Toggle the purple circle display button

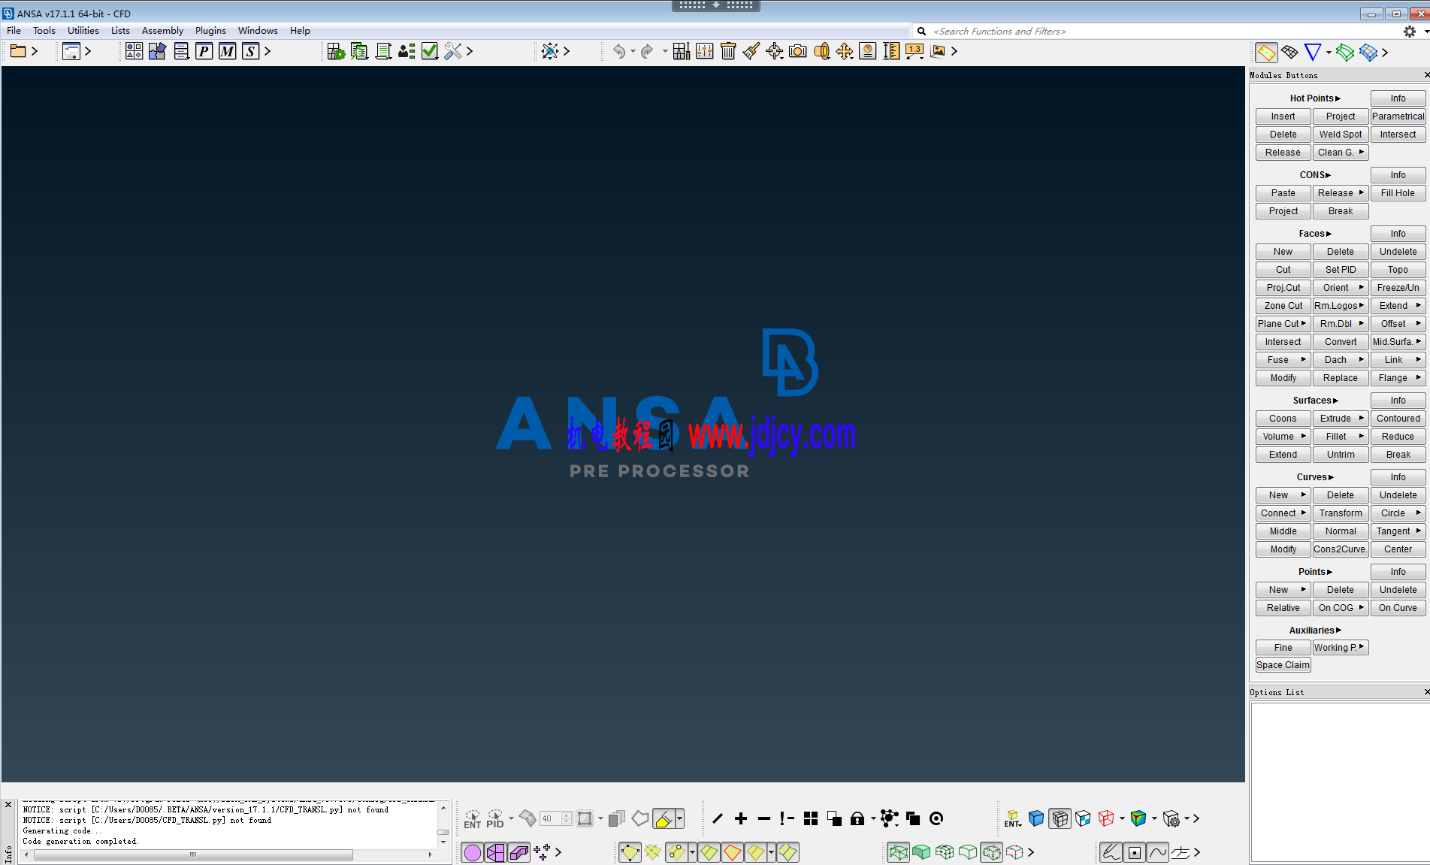(x=473, y=852)
